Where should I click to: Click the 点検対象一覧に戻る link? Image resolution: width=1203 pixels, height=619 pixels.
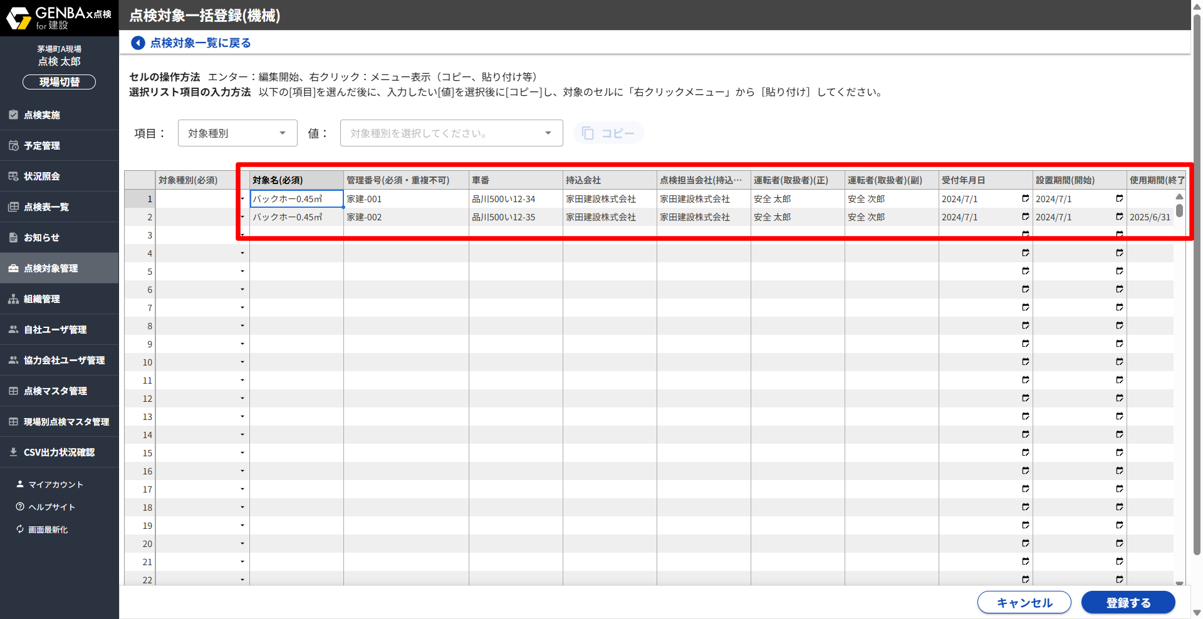click(x=200, y=43)
